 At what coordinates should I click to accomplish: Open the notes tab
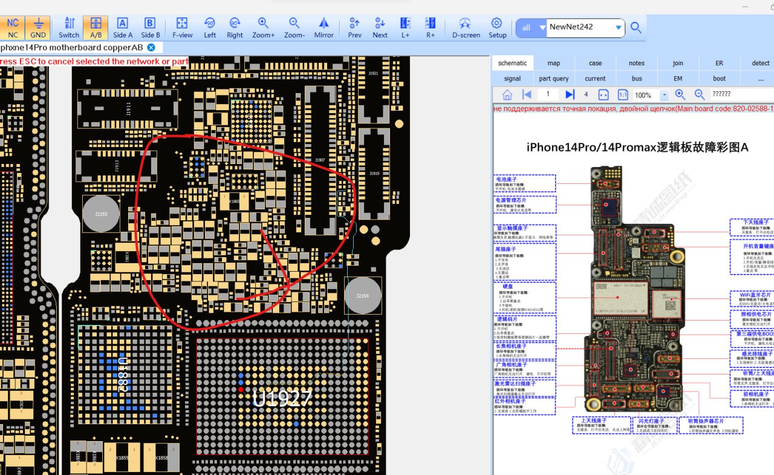(x=637, y=63)
